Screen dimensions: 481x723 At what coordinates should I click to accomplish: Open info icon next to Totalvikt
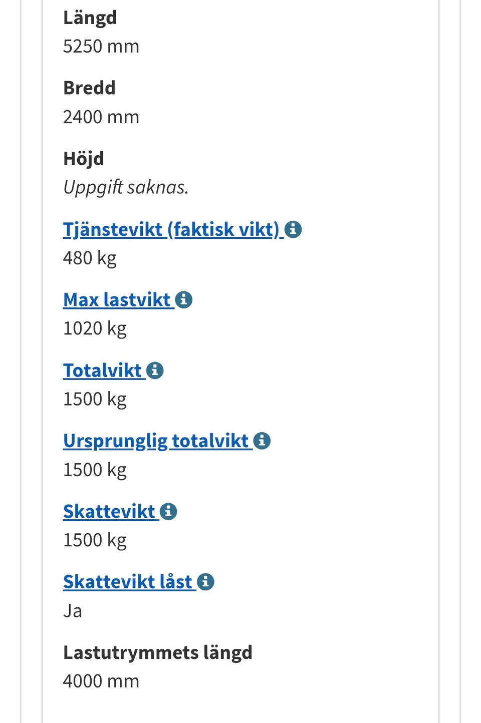(x=155, y=371)
